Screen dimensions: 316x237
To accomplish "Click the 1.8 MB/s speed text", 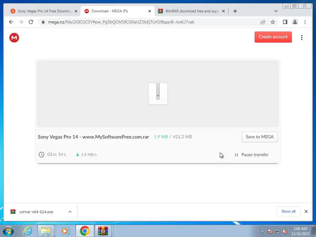I will 89,155.
